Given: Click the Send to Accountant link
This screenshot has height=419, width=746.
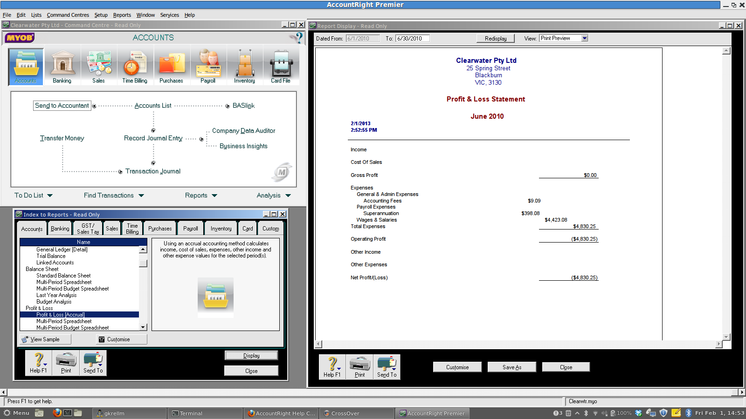Looking at the screenshot, I should point(62,106).
